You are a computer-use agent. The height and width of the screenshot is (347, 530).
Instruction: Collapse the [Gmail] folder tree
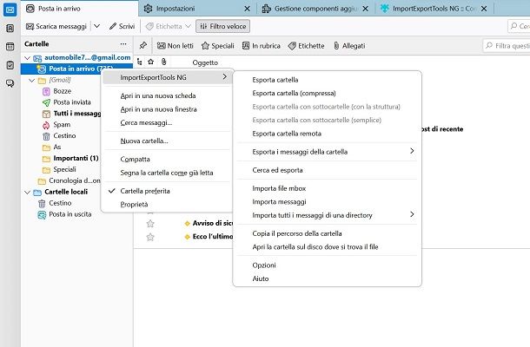click(x=32, y=81)
